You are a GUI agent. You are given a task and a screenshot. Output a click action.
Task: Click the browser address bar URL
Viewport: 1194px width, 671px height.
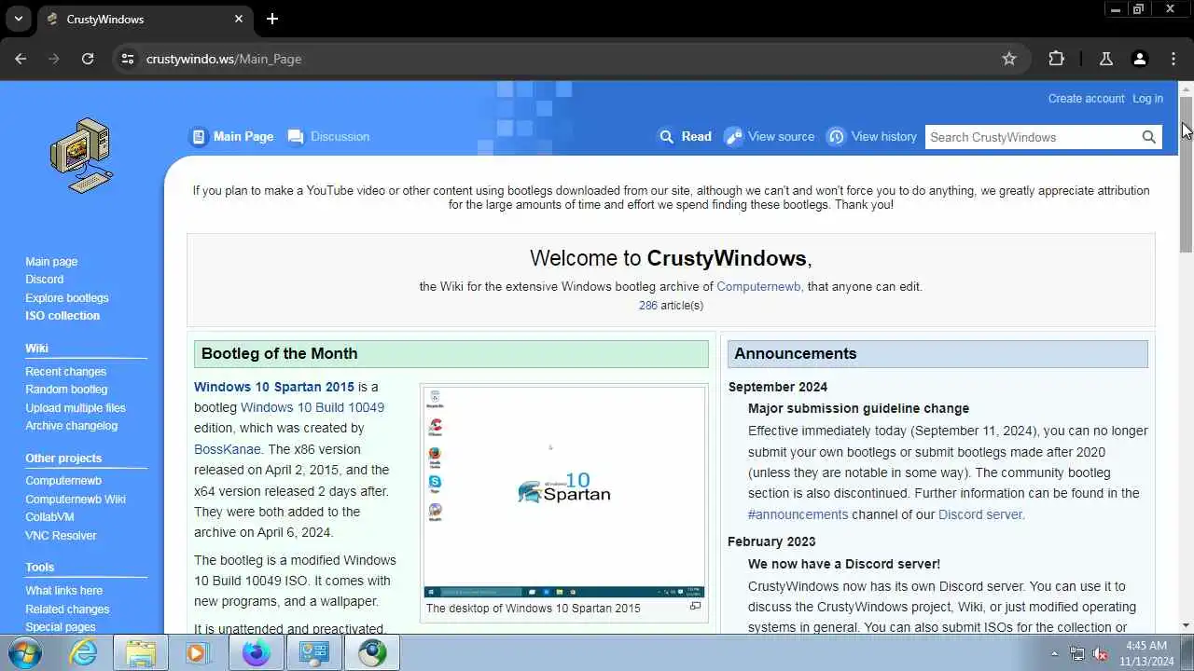pyautogui.click(x=224, y=59)
